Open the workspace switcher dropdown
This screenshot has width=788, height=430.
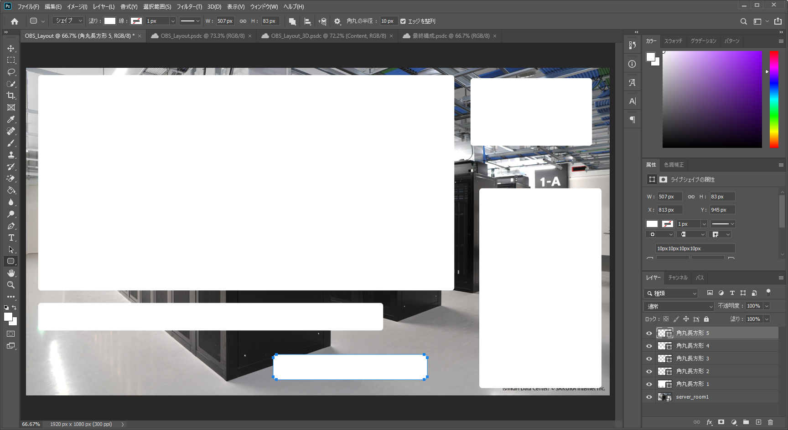tap(760, 21)
